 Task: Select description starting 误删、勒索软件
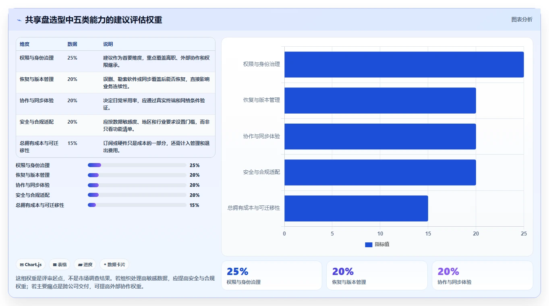[x=156, y=83]
